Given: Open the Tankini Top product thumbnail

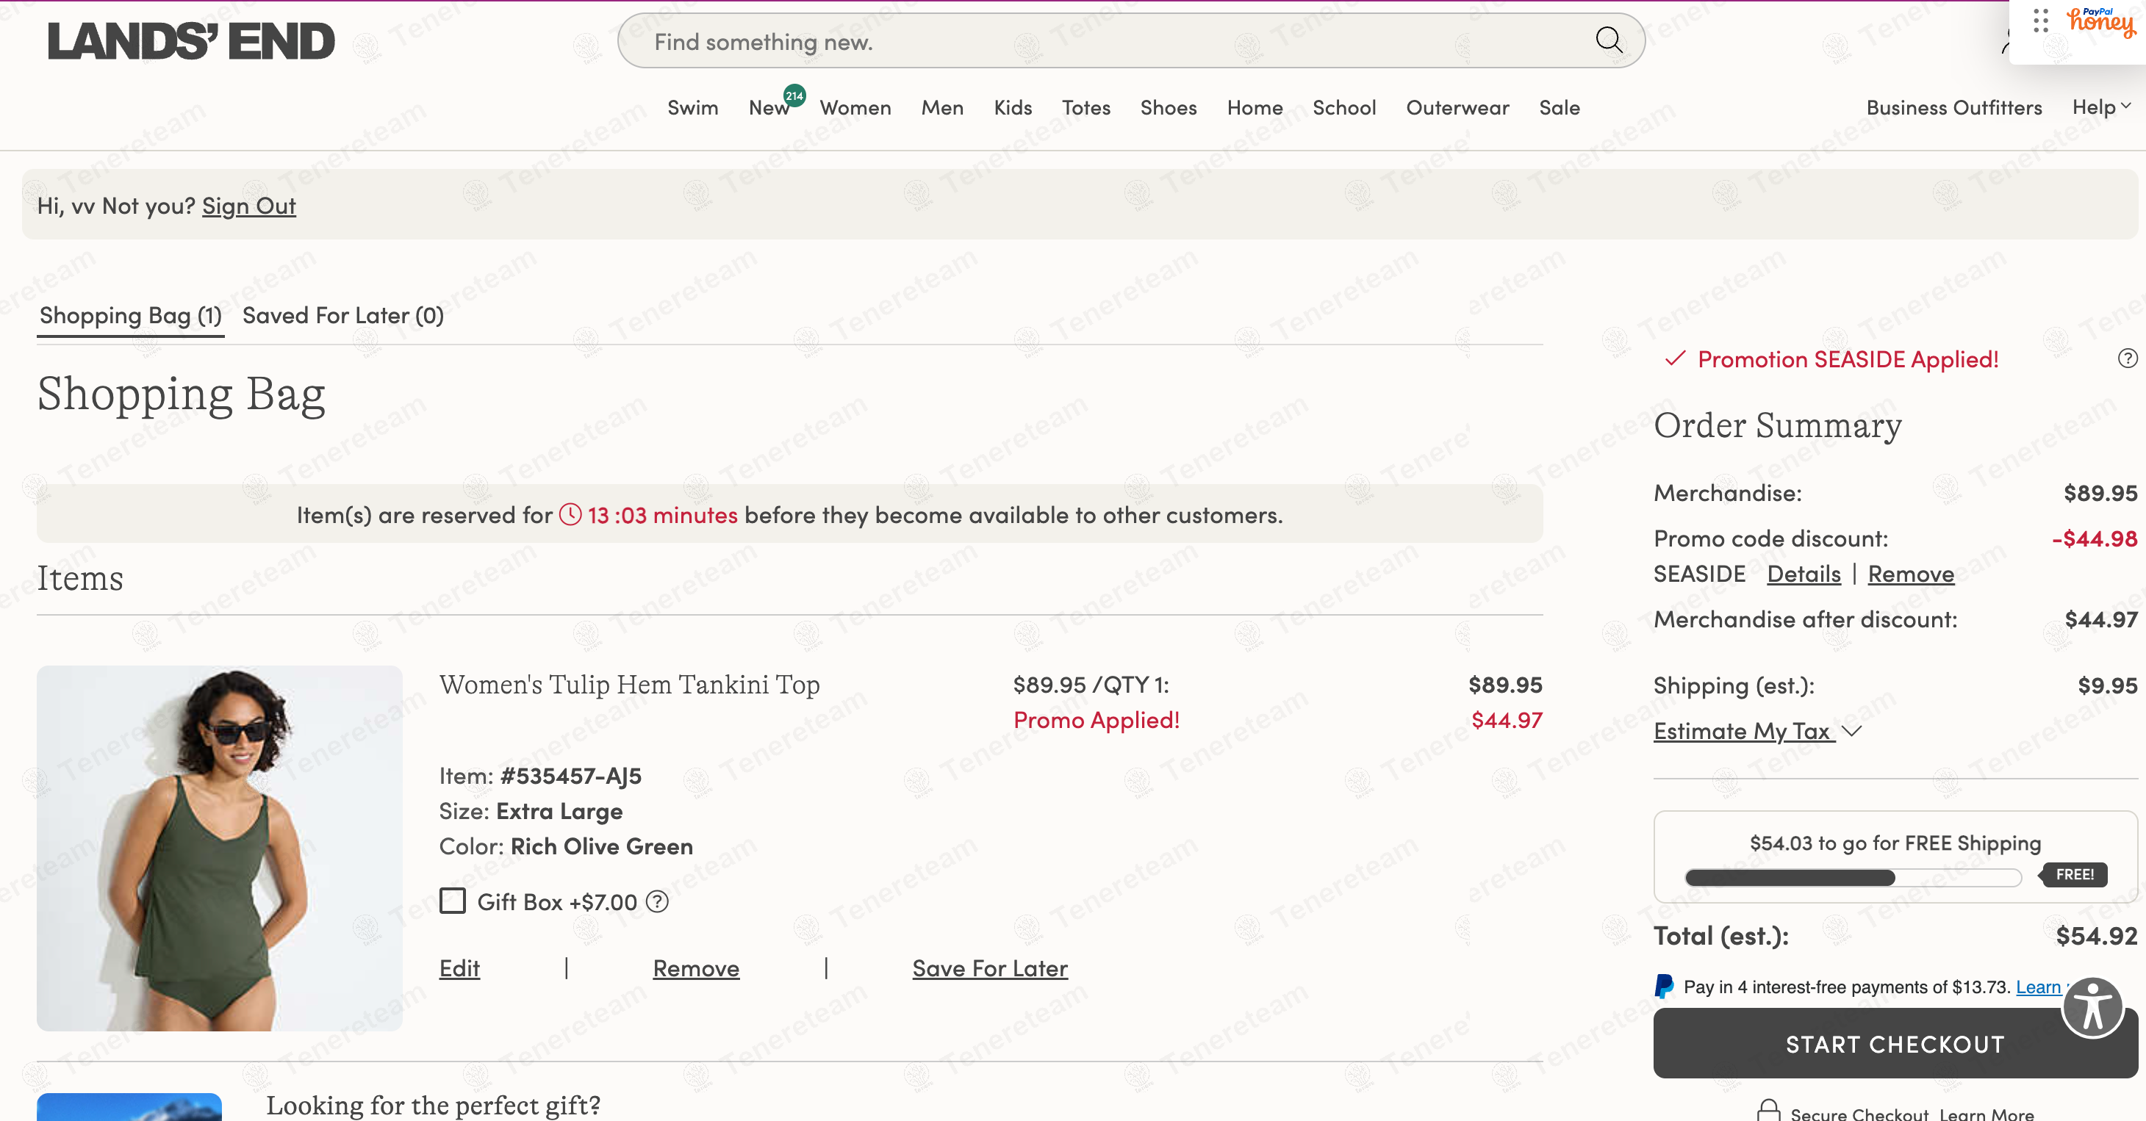Looking at the screenshot, I should (x=219, y=848).
